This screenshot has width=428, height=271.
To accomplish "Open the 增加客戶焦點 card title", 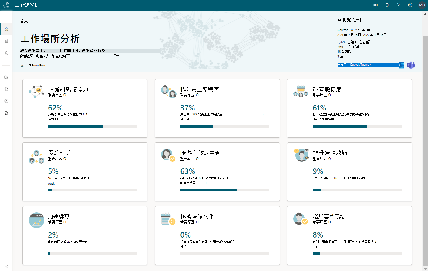I will [x=329, y=216].
